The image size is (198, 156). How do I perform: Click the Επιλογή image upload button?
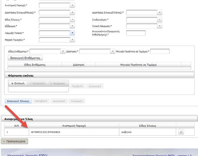[x=18, y=83]
